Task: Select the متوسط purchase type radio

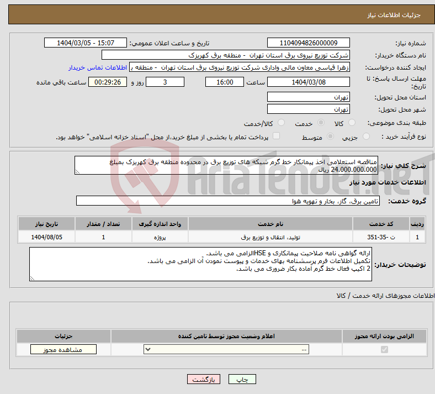Action: tap(331, 136)
